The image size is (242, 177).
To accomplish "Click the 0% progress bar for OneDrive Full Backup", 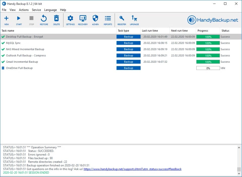I will coord(208,68).
